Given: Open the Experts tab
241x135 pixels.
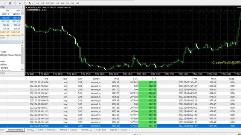Looking at the screenshot, I should (x=113, y=130).
